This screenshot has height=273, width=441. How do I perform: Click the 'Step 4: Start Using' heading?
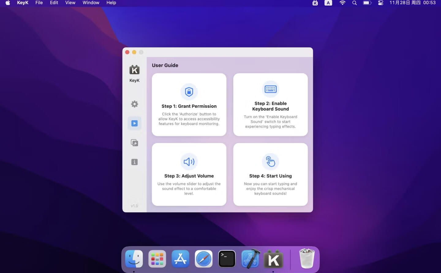(x=270, y=176)
